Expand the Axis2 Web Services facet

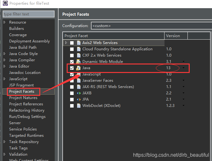66,43
